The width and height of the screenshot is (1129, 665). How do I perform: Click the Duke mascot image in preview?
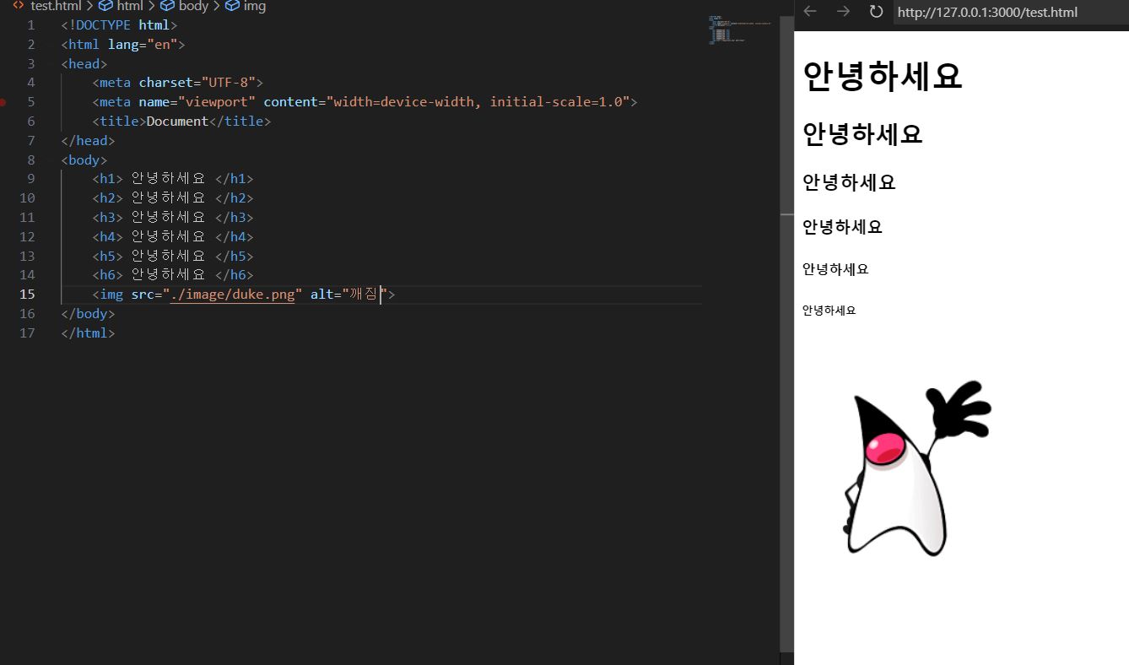(917, 468)
